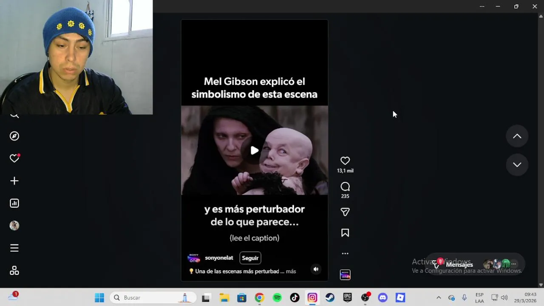The image size is (544, 306).
Task: Open profile avatar in left sidebar
Action: (14, 226)
